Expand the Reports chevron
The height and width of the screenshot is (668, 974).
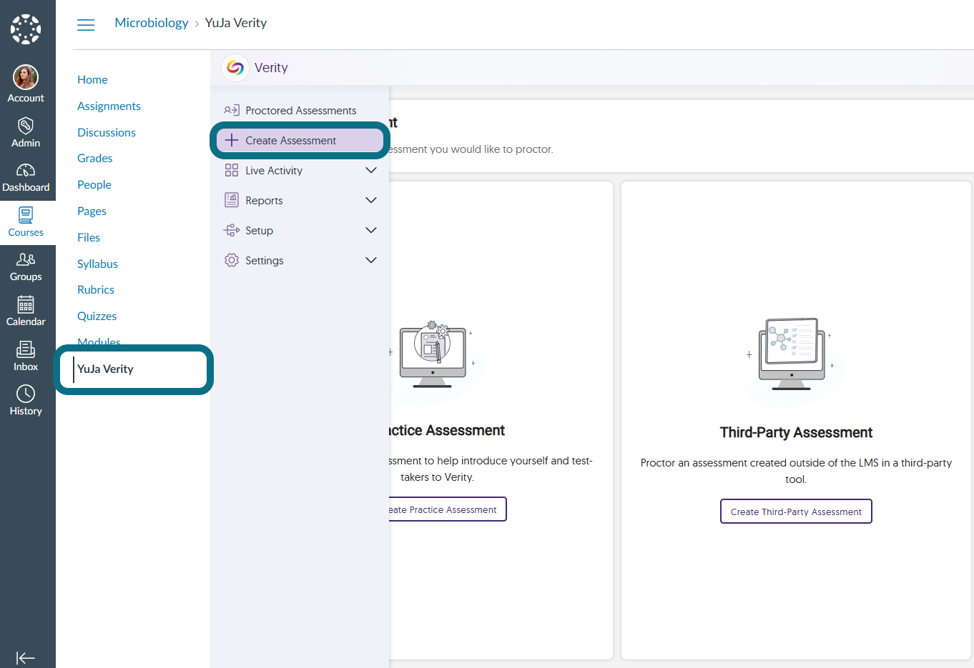pos(371,200)
